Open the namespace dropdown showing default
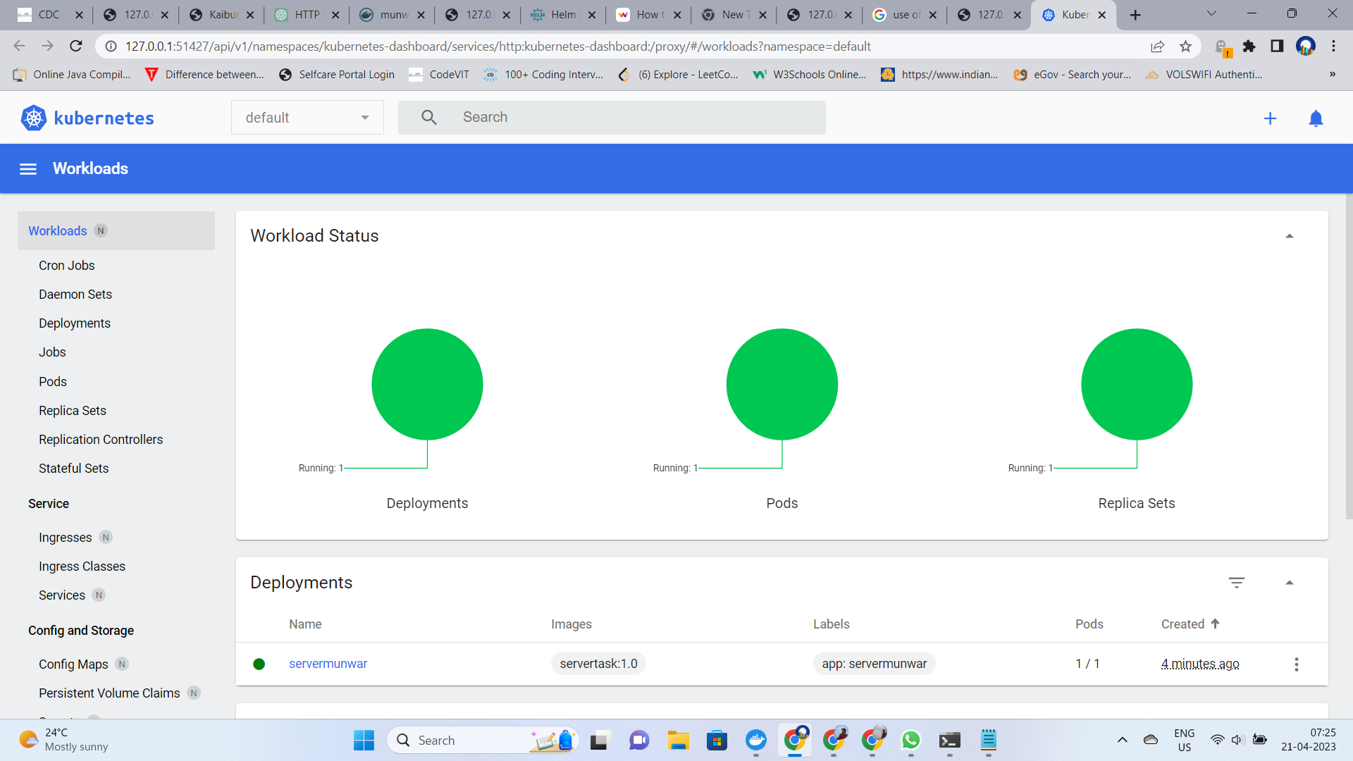The width and height of the screenshot is (1353, 761). (307, 117)
